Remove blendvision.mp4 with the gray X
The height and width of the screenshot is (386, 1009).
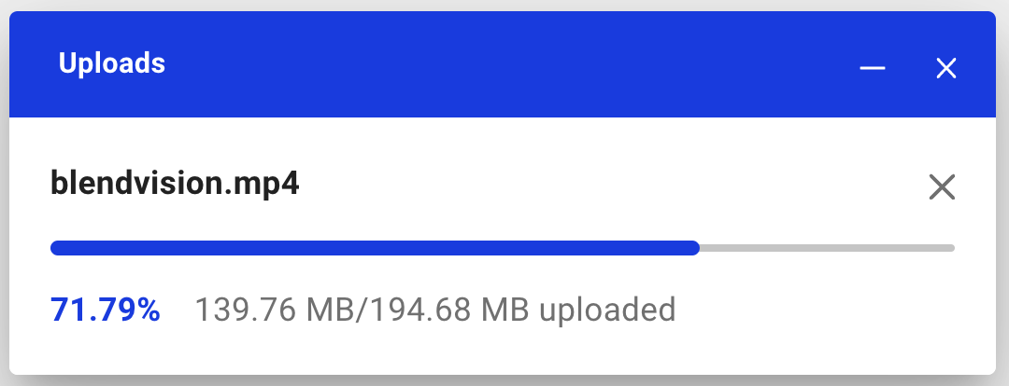(942, 186)
